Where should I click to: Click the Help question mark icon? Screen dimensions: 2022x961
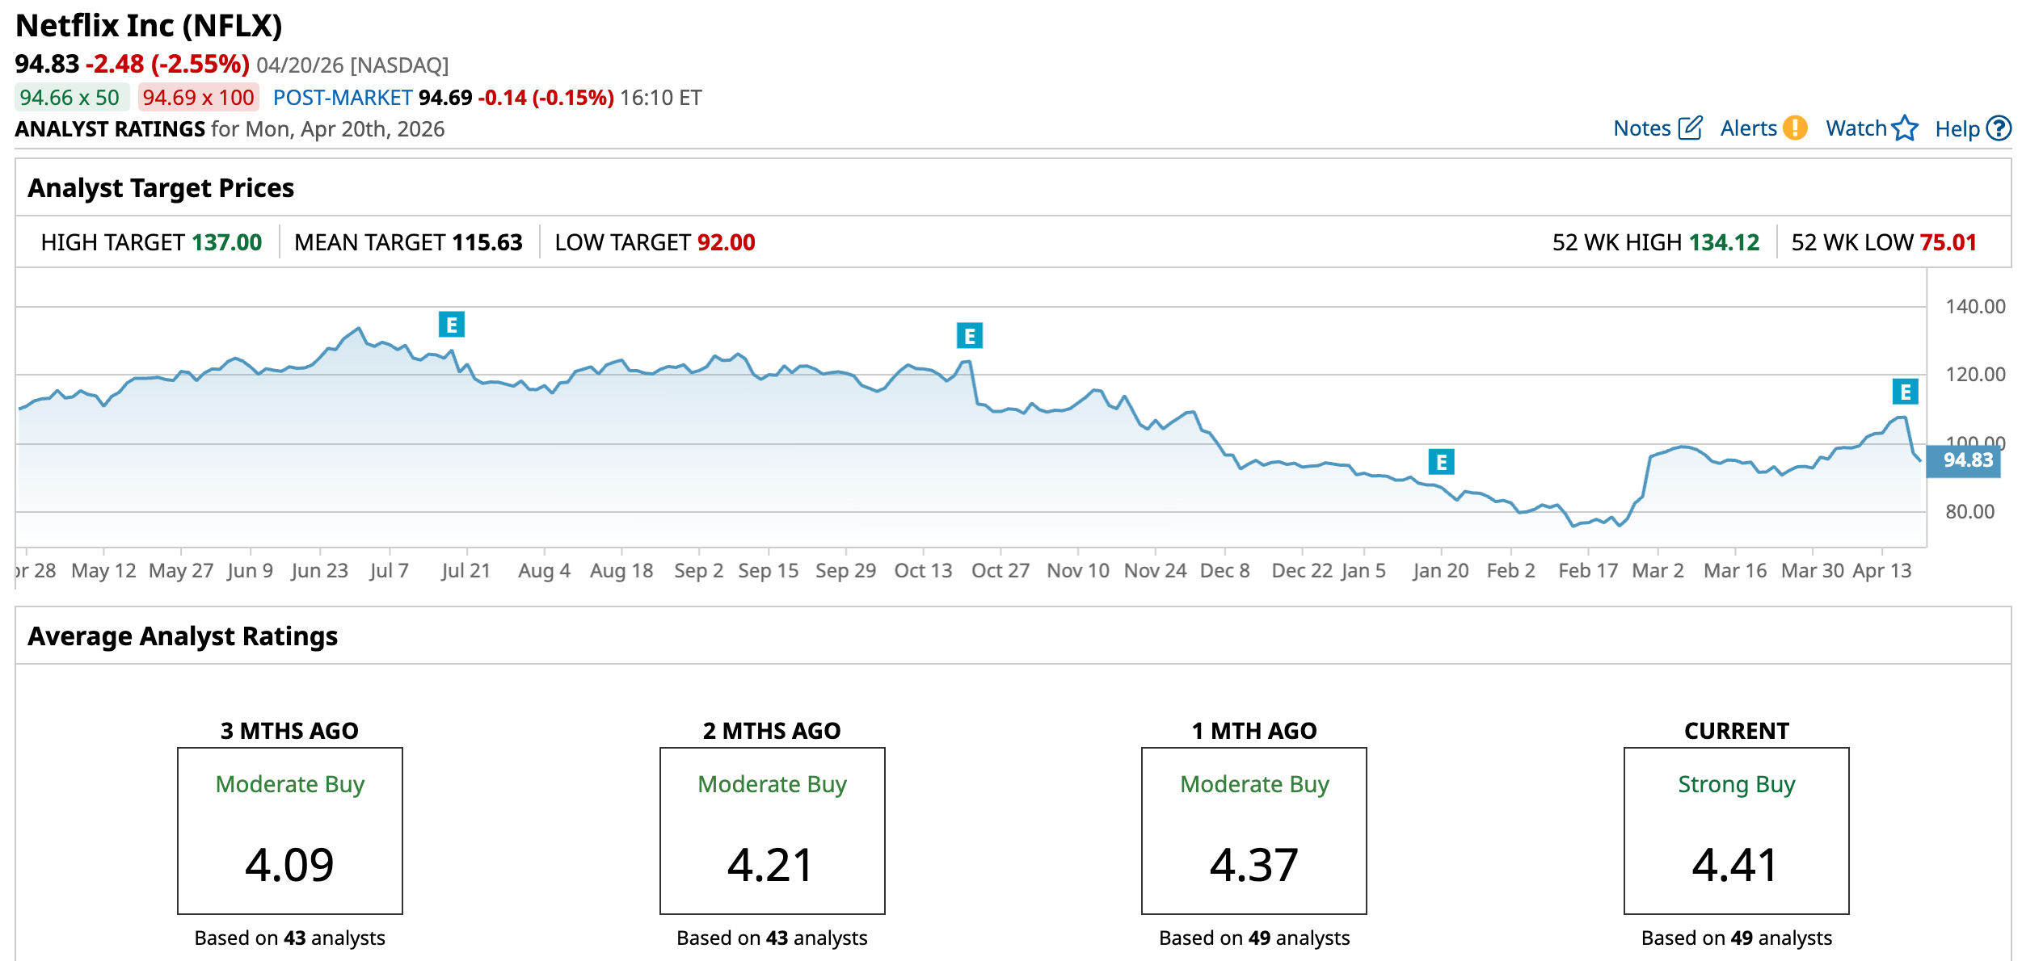click(x=1999, y=128)
